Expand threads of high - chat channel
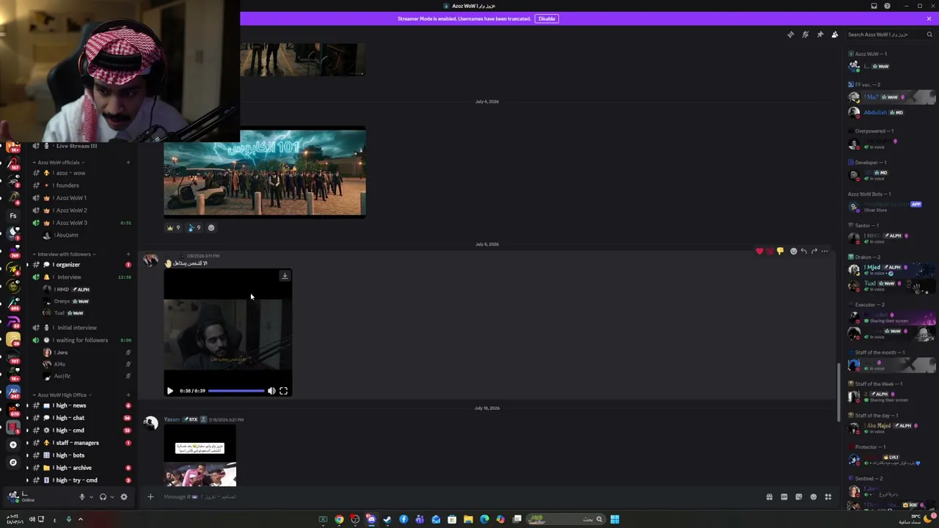The image size is (939, 528). coord(27,418)
